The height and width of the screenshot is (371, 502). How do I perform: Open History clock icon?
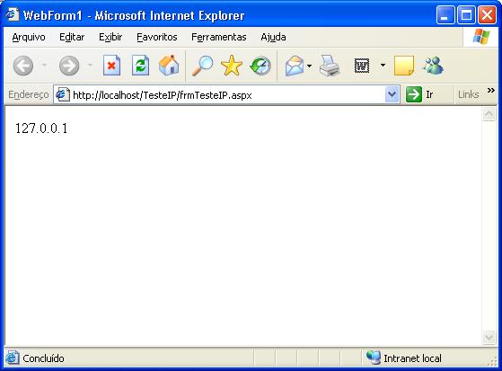tap(260, 66)
